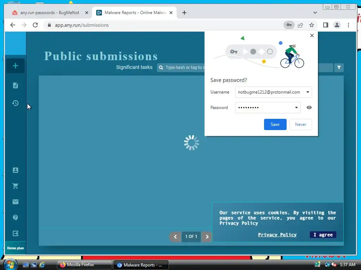Click the 1 OF 1 page indicator
The height and width of the screenshot is (270, 361).
point(191,237)
